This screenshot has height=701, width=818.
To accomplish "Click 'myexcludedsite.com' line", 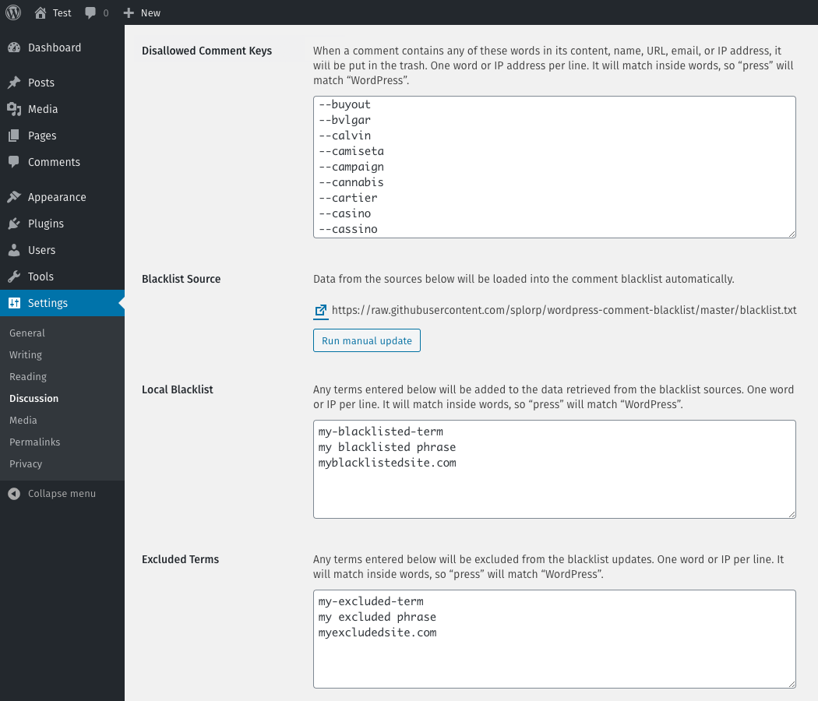I will coord(377,632).
